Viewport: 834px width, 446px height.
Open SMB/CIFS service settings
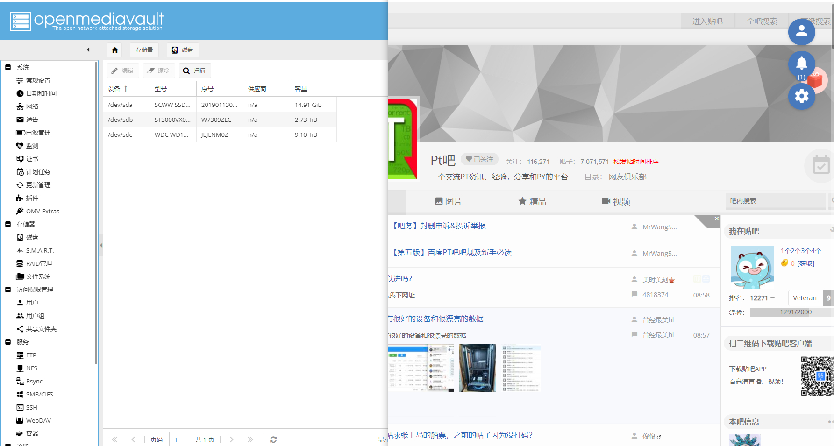tap(40, 394)
